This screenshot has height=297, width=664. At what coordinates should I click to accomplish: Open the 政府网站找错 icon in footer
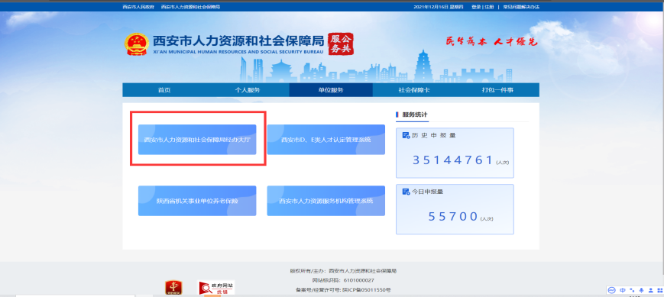click(217, 288)
